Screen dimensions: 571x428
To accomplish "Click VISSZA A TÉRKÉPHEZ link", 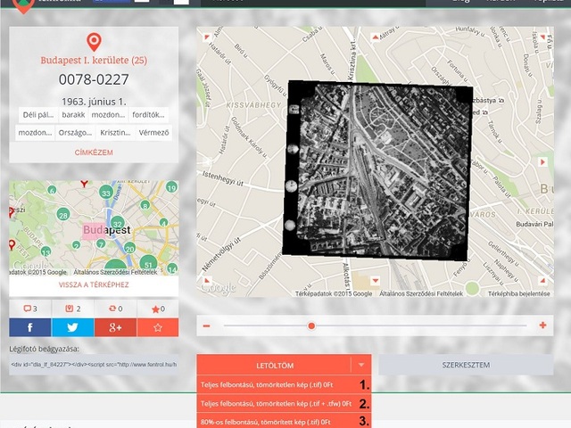I will point(94,284).
